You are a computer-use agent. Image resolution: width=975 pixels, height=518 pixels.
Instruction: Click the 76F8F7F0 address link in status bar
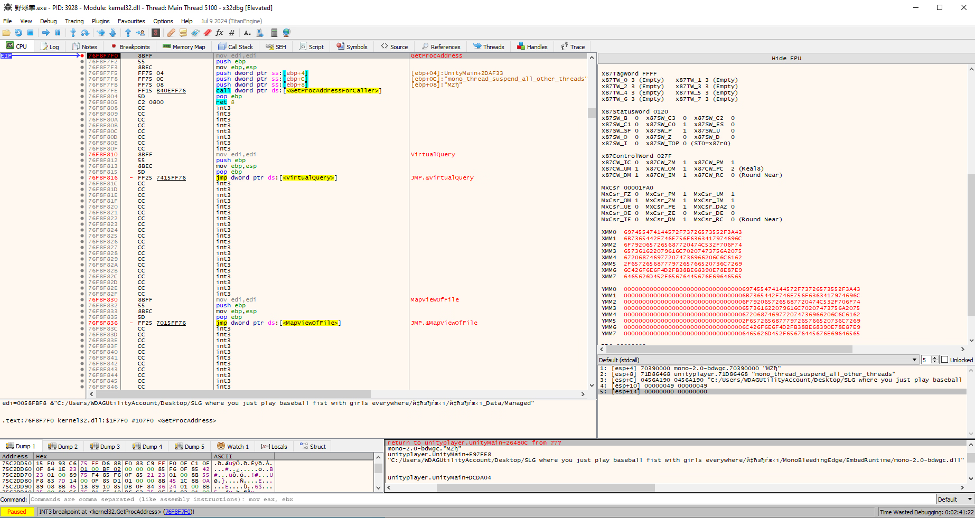click(178, 512)
